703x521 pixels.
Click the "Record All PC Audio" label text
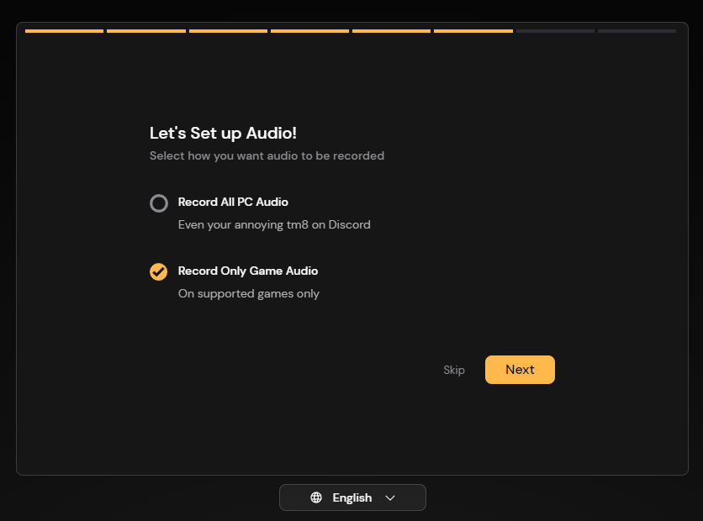(x=233, y=202)
